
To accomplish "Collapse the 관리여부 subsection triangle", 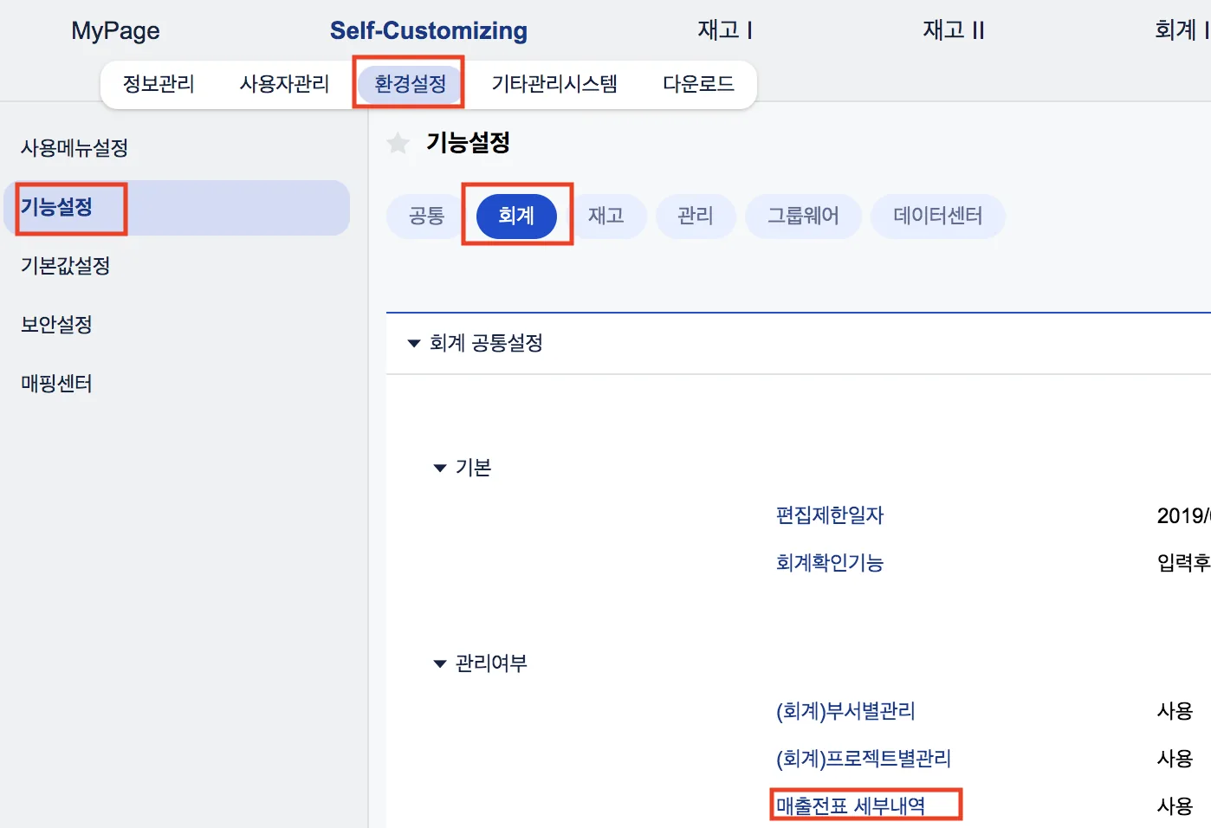I will pos(440,664).
